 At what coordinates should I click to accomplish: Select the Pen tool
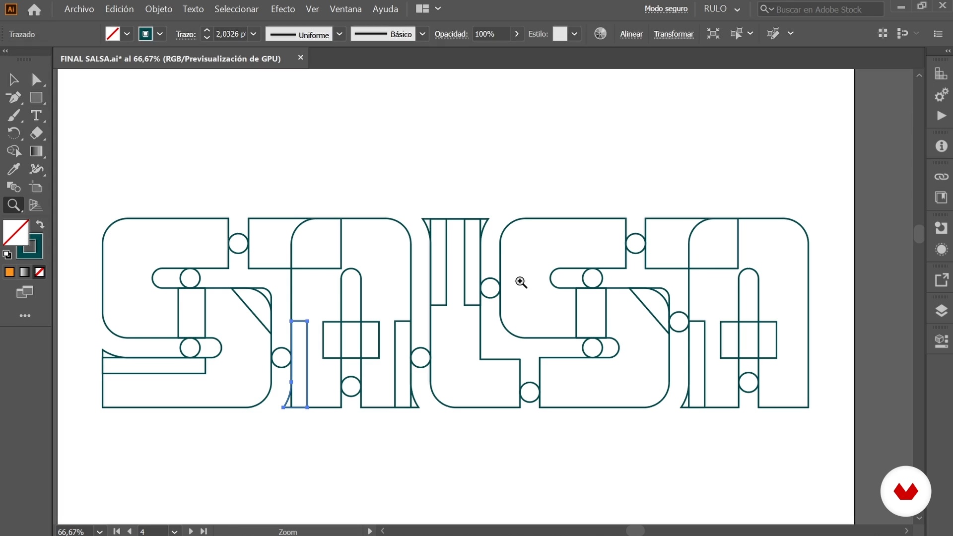pyautogui.click(x=13, y=98)
